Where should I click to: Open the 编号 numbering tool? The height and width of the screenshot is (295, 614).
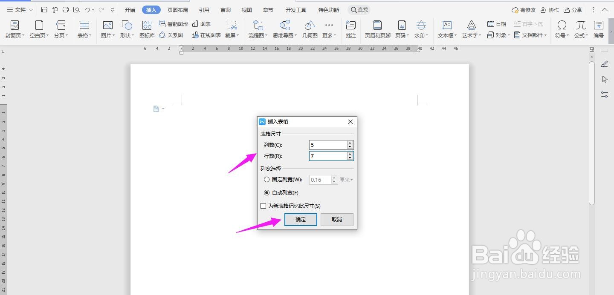[x=599, y=29]
